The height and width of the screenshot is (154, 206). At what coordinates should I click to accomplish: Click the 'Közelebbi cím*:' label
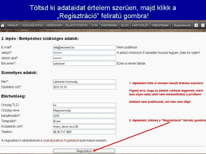click(12, 126)
